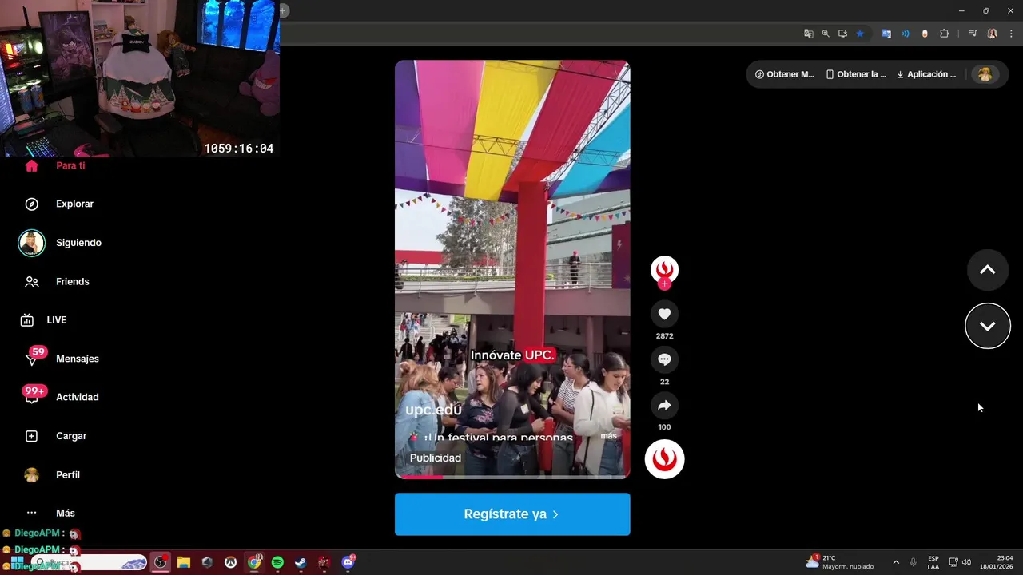Expand the Más menu
This screenshot has width=1023, height=575.
[x=50, y=513]
